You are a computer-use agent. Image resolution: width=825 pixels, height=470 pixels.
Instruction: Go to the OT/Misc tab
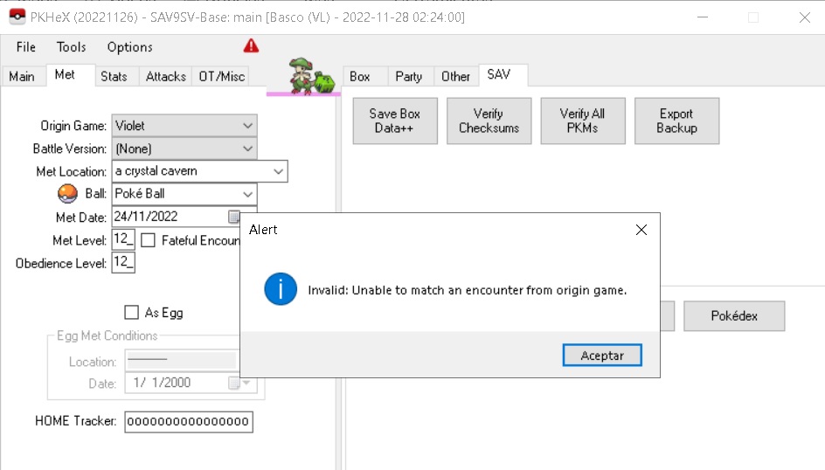[x=221, y=76]
